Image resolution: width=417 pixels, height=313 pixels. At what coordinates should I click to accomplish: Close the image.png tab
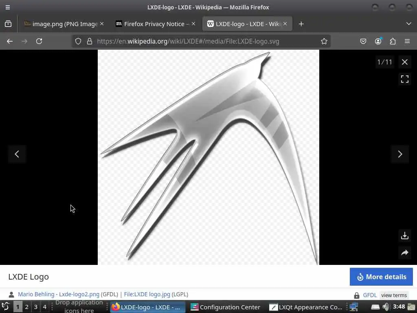point(102,24)
